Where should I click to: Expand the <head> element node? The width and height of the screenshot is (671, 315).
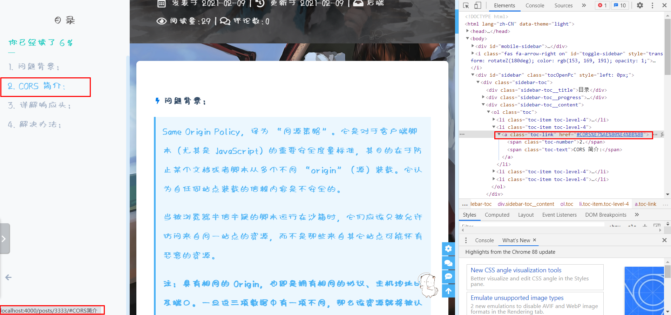468,31
